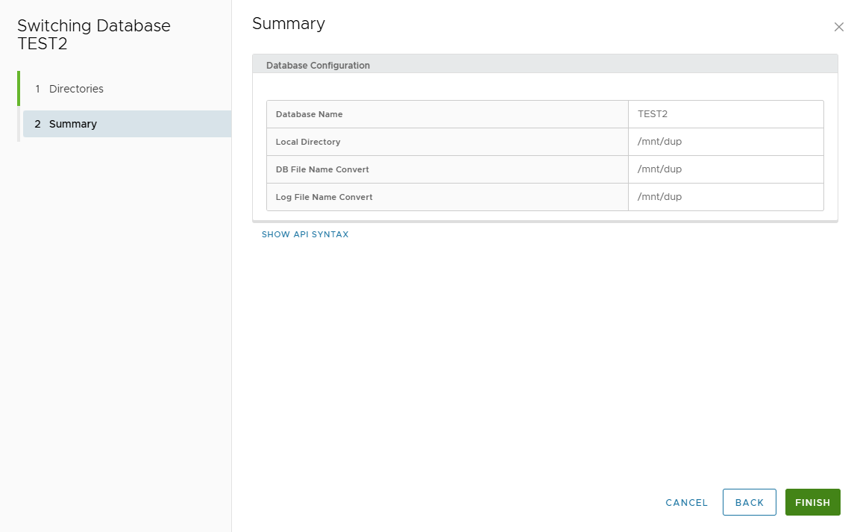
Task: Select the DB File Name Convert label
Action: click(322, 169)
